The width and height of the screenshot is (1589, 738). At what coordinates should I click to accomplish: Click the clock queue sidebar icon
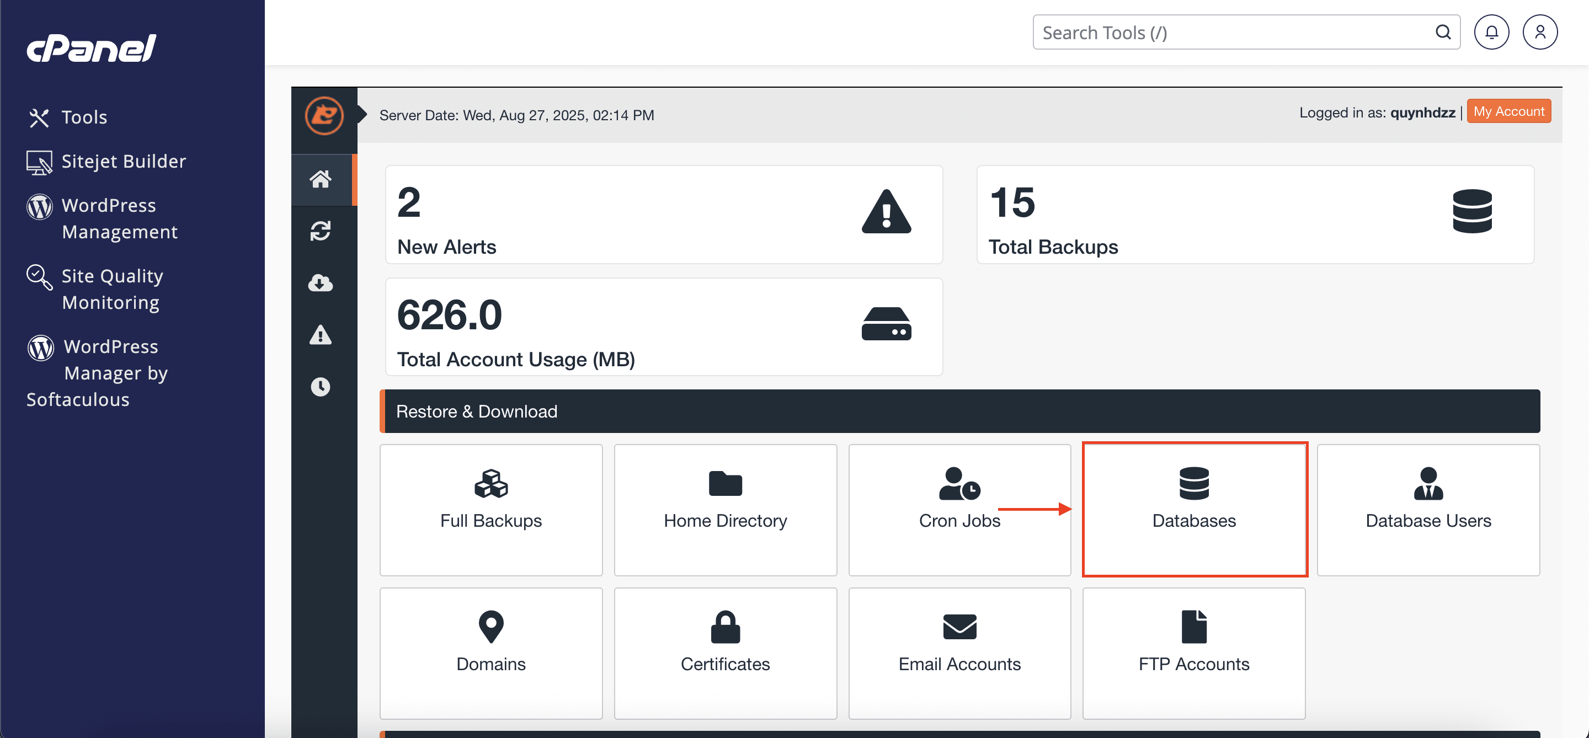coord(320,387)
